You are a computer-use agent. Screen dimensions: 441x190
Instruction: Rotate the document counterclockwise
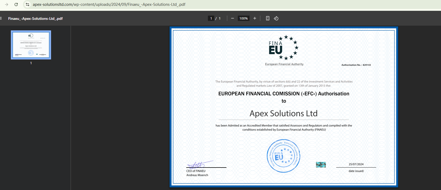pos(276,18)
